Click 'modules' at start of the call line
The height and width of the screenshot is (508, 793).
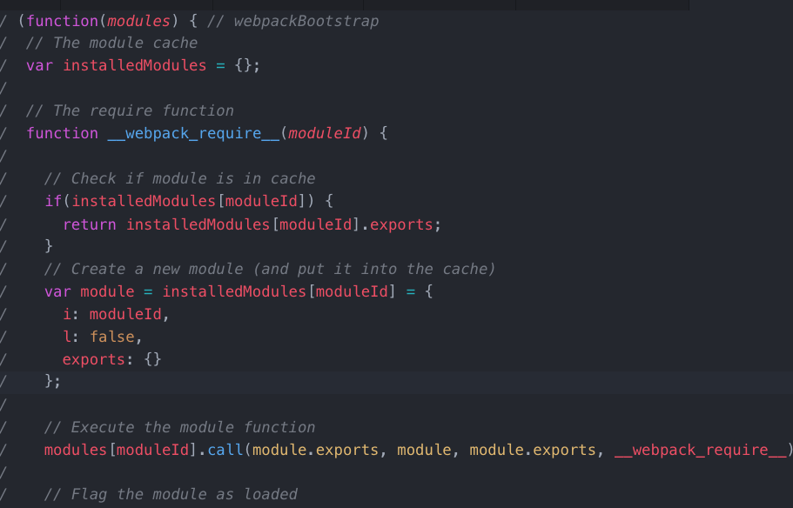pyautogui.click(x=76, y=450)
